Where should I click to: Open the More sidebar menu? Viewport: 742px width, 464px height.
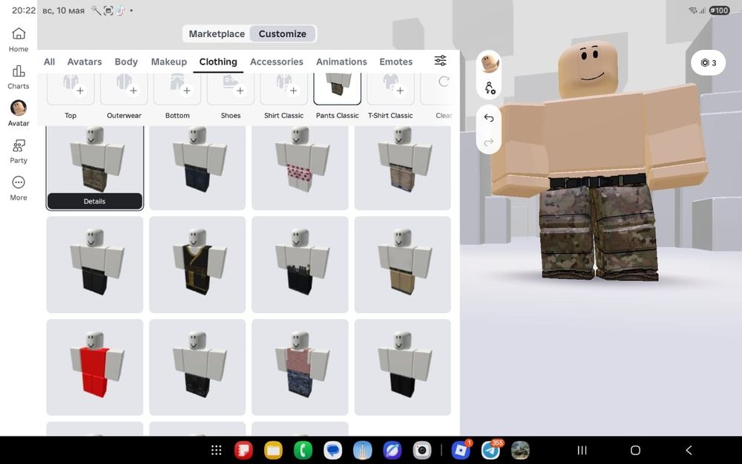pyautogui.click(x=19, y=188)
